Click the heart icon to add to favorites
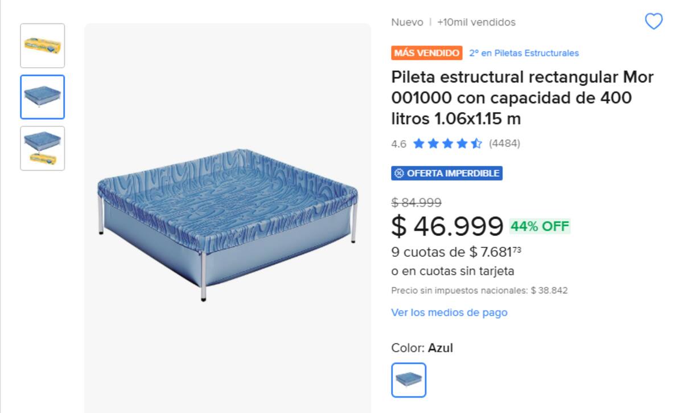Image resolution: width=683 pixels, height=413 pixels. [x=652, y=22]
